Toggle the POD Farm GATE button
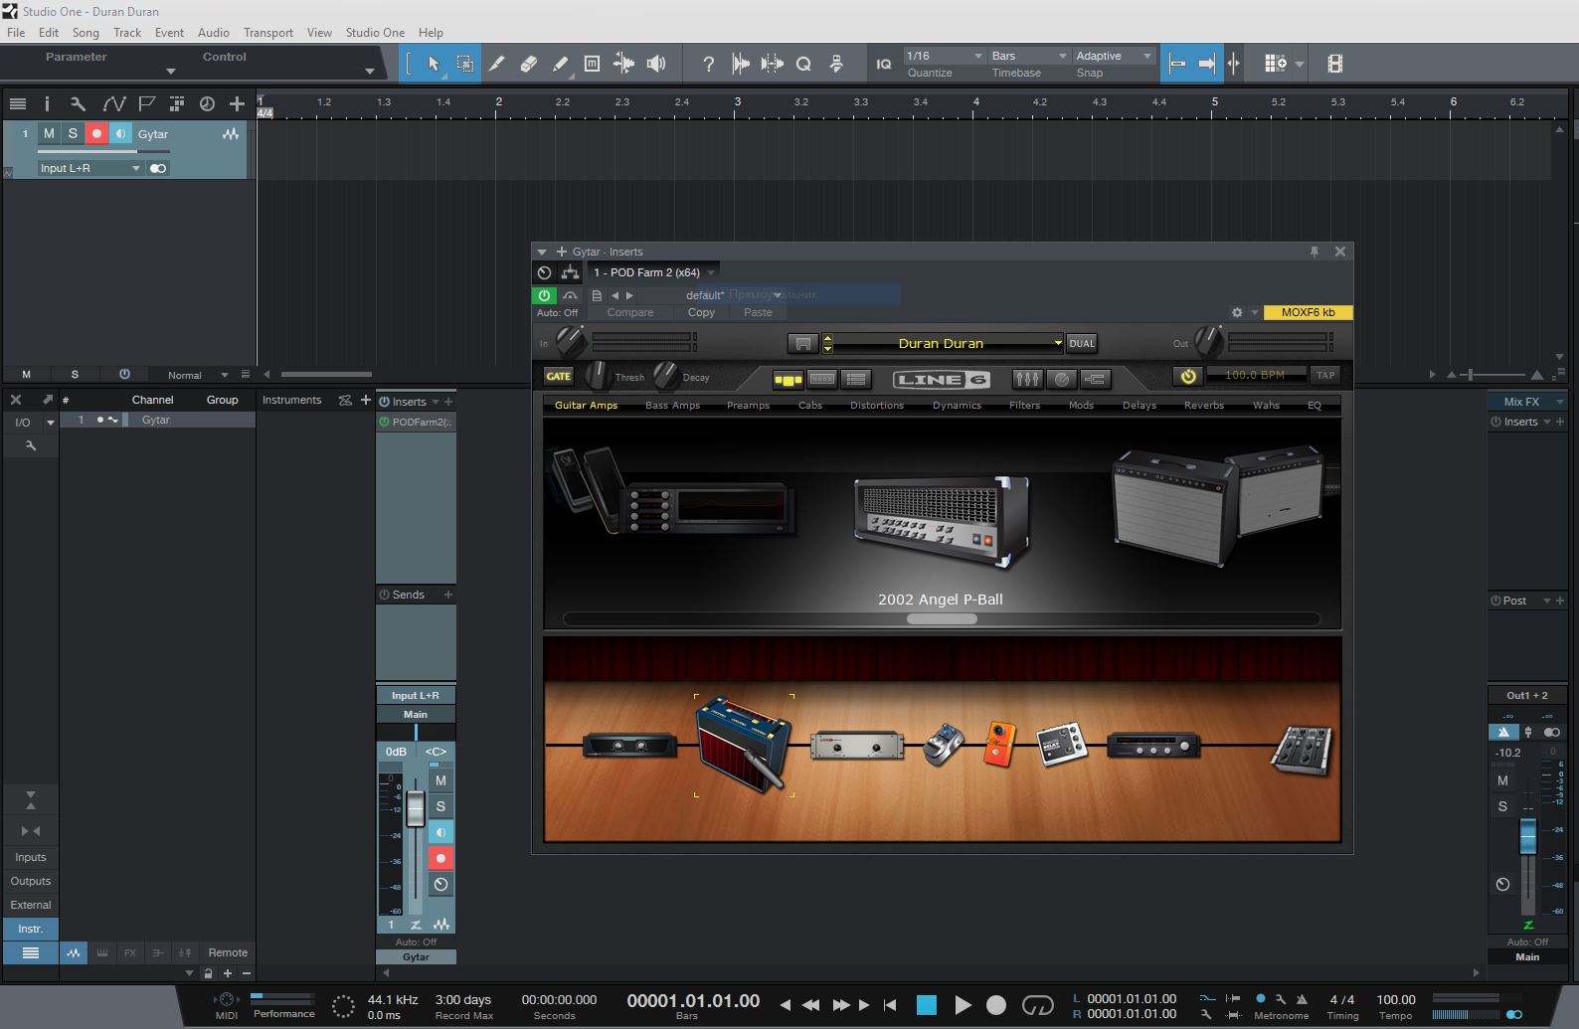Screen dimensions: 1579x1029 pos(558,376)
